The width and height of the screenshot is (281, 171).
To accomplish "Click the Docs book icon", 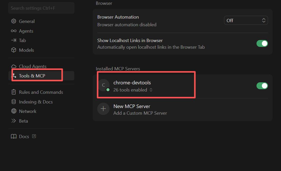I will tap(14, 137).
